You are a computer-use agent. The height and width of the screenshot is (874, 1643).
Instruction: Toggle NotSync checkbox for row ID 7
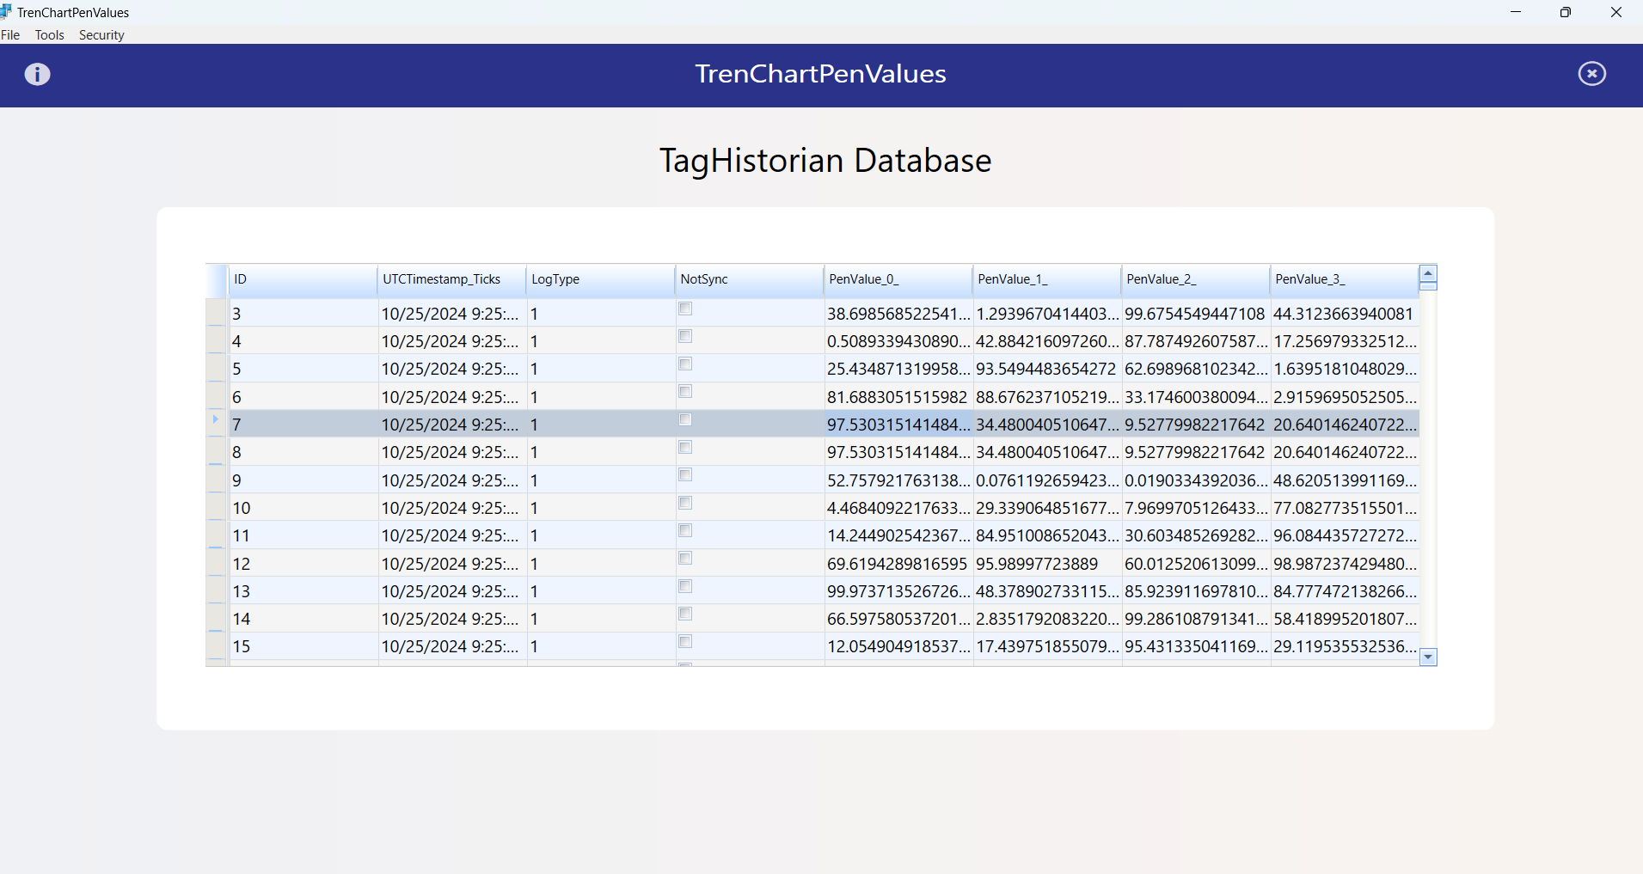685,419
